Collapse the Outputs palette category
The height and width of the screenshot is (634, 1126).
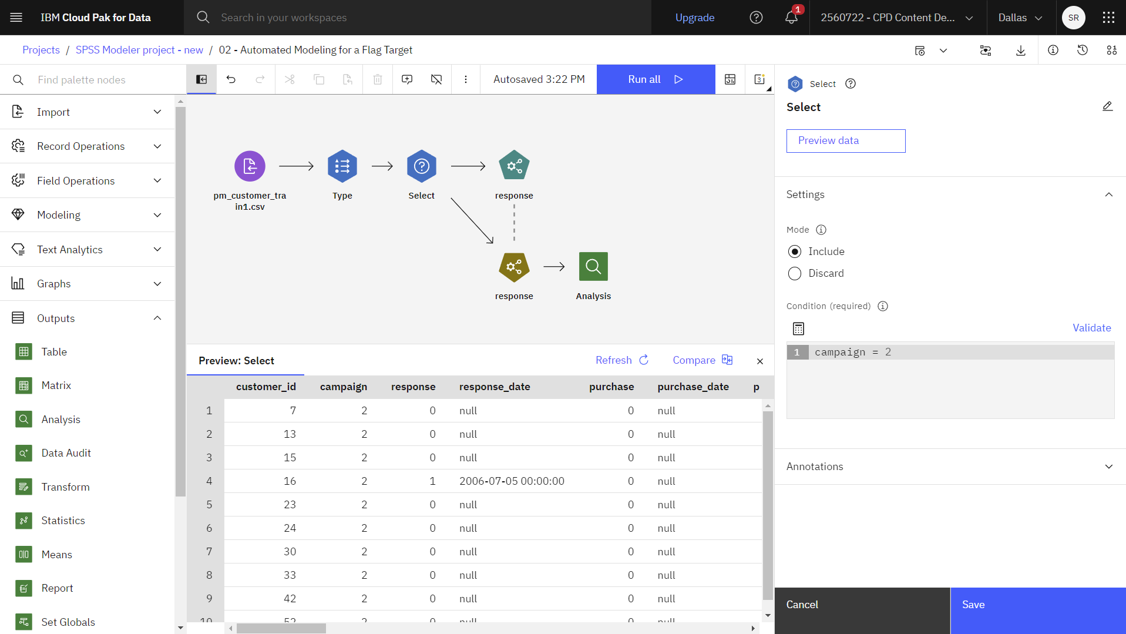coord(88,318)
